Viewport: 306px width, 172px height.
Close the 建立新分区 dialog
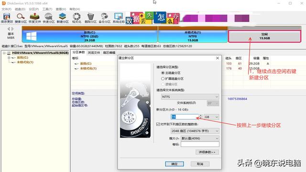(x=218, y=58)
